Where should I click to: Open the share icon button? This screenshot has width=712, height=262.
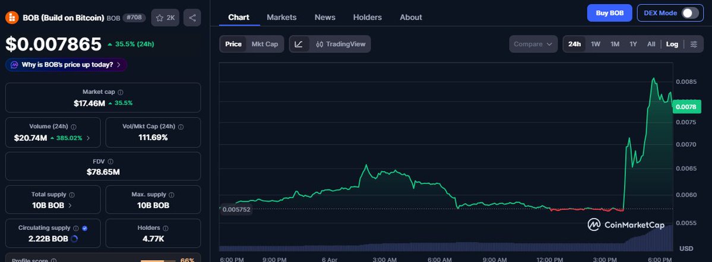click(192, 18)
